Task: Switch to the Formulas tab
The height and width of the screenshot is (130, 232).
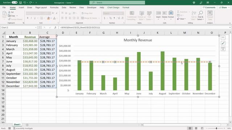Action: pyautogui.click(x=54, y=7)
